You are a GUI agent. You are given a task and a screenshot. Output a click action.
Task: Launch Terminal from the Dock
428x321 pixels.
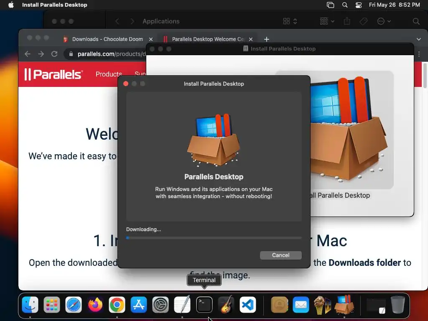point(204,305)
